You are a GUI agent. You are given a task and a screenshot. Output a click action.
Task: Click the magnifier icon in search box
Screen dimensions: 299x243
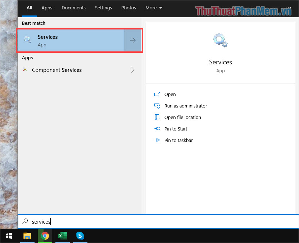[24, 221]
